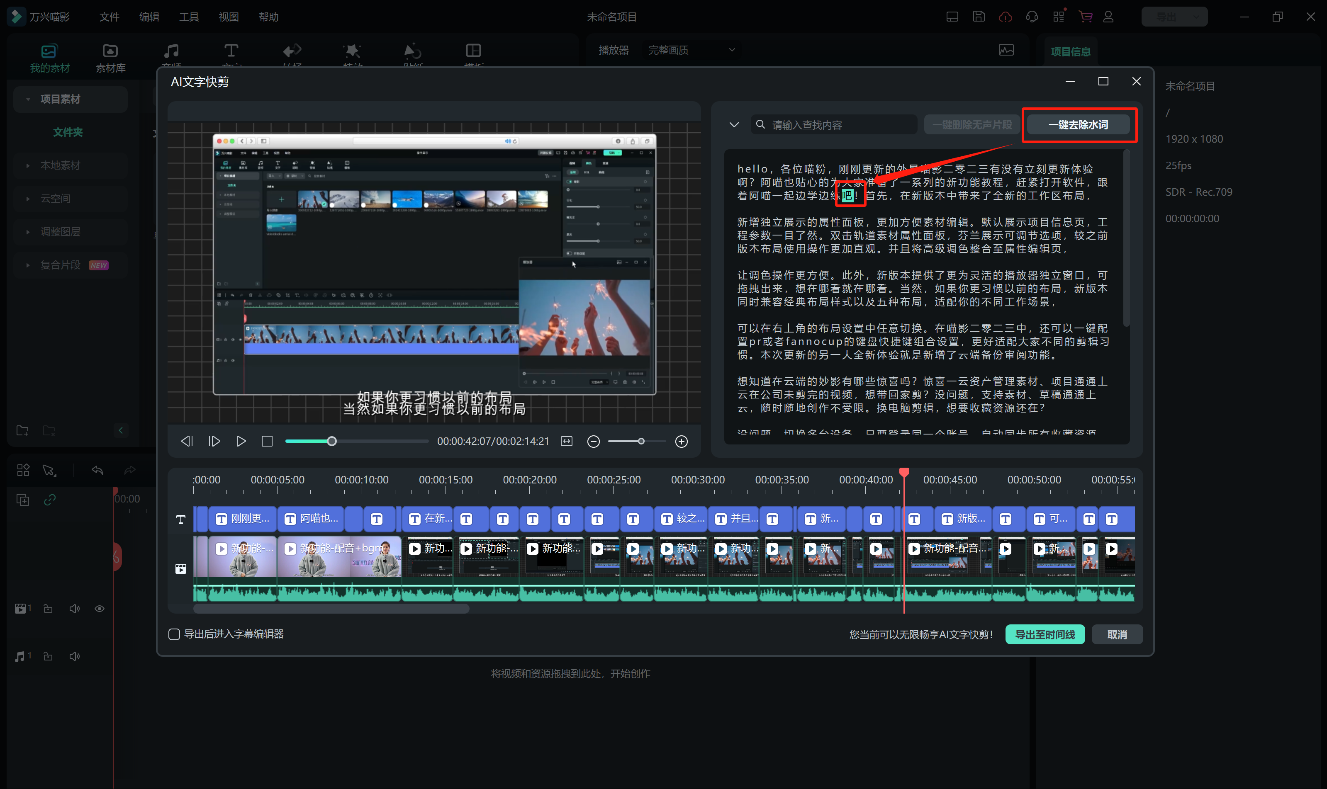Play the preview in AI text editor

pos(241,441)
